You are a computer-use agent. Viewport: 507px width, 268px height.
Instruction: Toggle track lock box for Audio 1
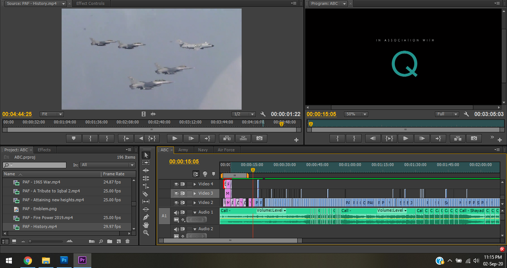point(189,212)
